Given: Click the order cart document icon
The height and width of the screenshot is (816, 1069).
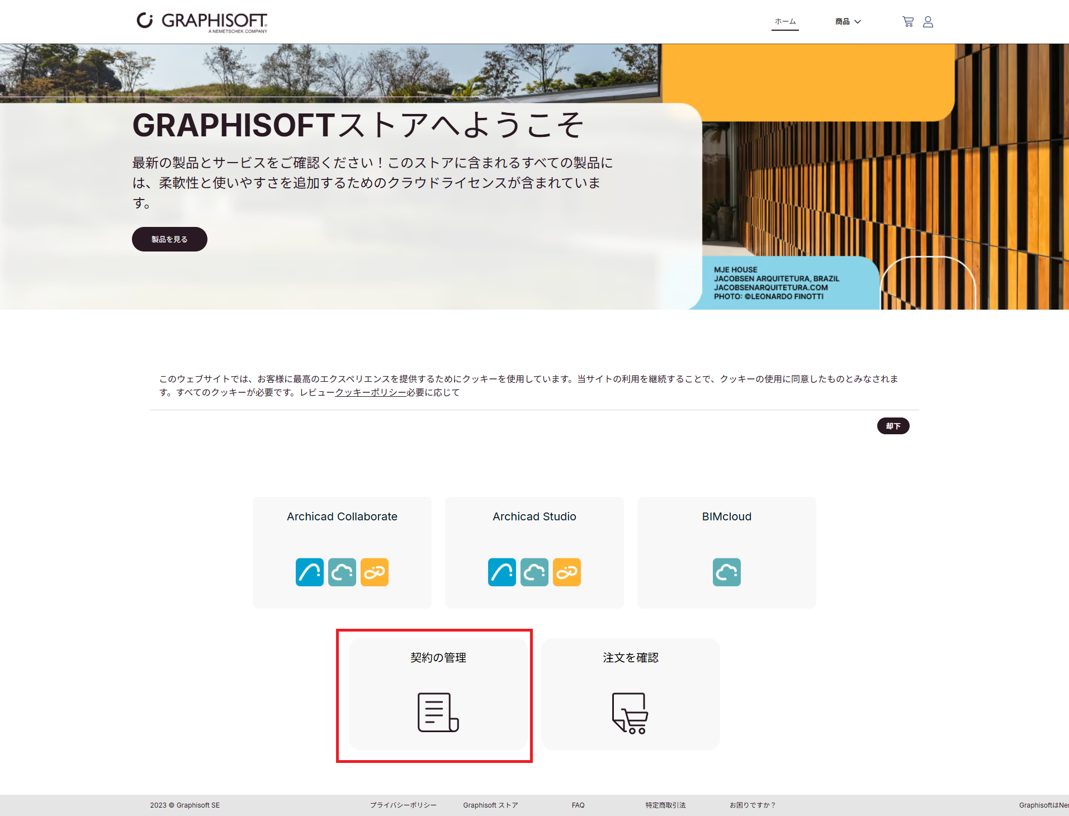Looking at the screenshot, I should pyautogui.click(x=630, y=713).
